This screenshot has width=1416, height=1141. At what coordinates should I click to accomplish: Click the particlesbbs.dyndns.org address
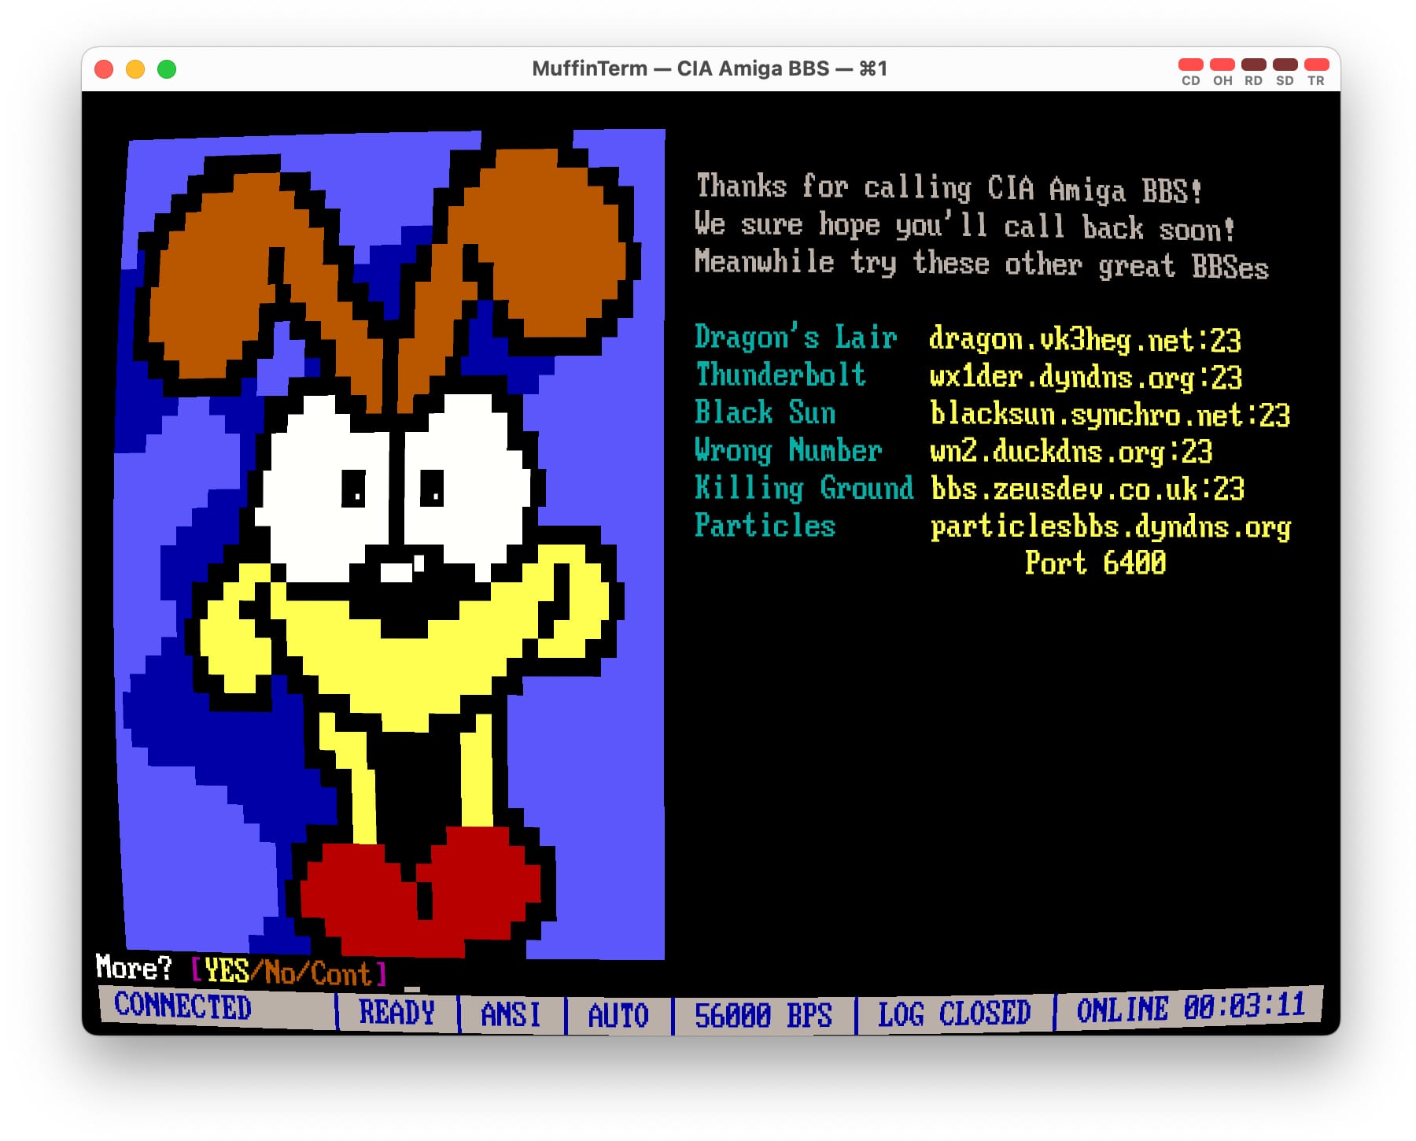click(x=1110, y=527)
